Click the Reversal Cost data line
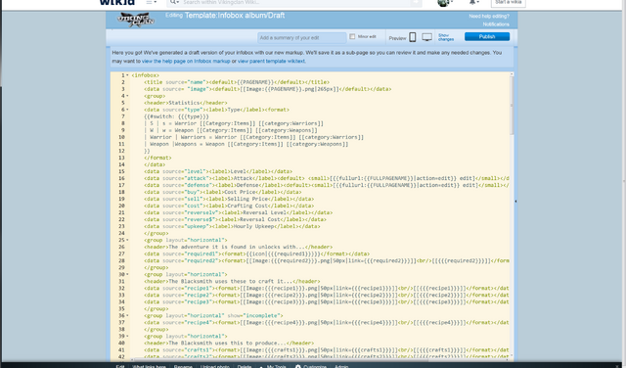The image size is (626, 368). 235,219
